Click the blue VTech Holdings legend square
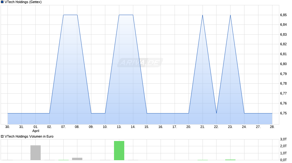The image size is (292, 163). pos(2,2)
